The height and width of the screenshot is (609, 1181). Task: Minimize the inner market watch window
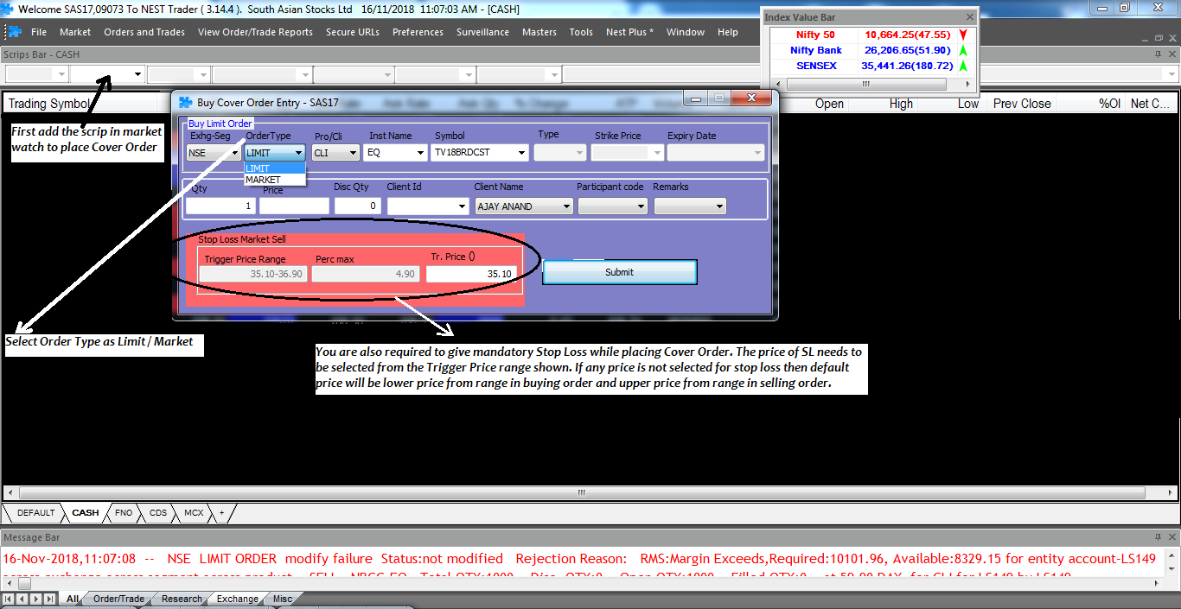(1145, 38)
